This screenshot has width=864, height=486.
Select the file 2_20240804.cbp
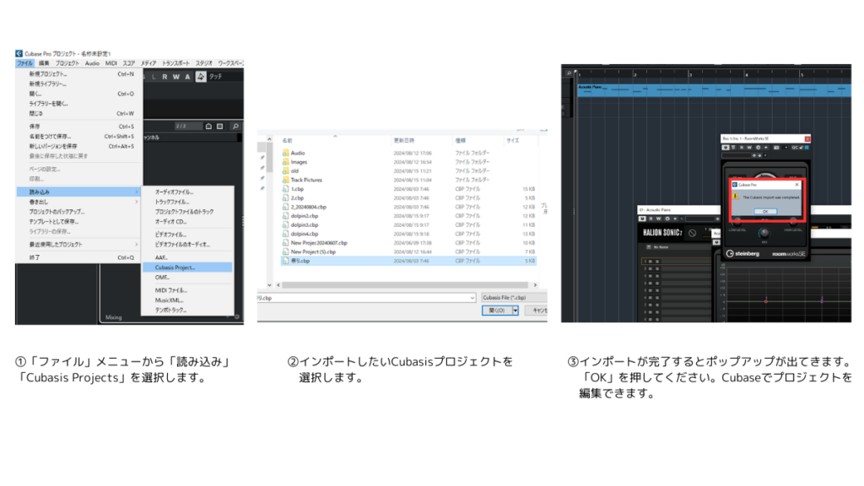pyautogui.click(x=408, y=207)
